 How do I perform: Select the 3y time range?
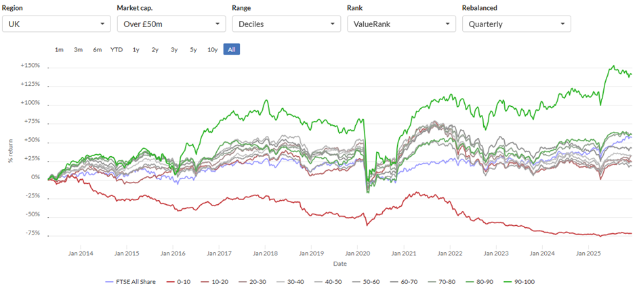[174, 49]
